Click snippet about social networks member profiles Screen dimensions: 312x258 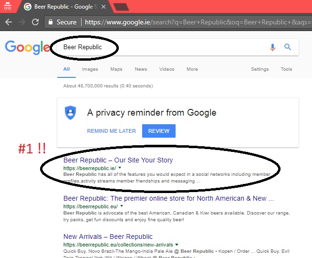tap(167, 178)
